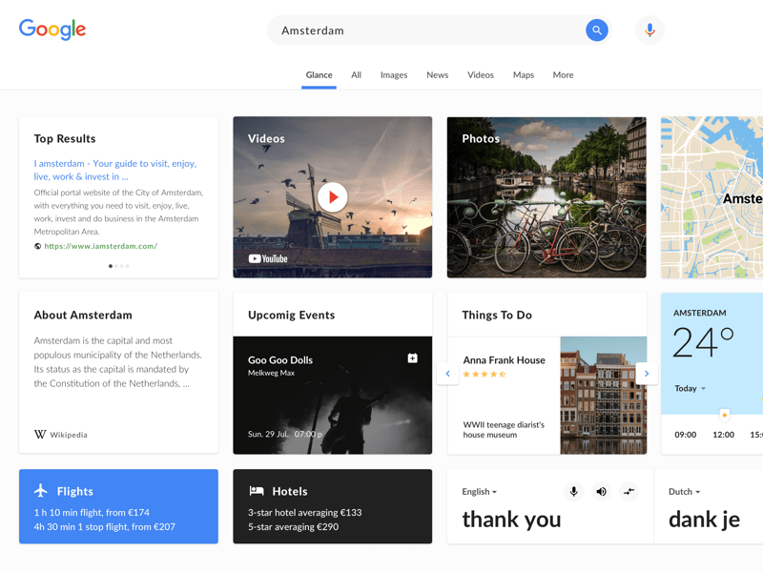Click the add-to-calendar icon on Goo Goo Dolls
The width and height of the screenshot is (763, 572).
(x=411, y=357)
